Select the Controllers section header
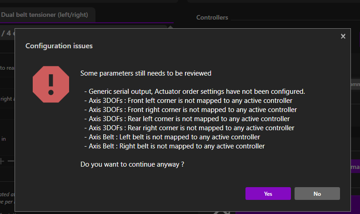 coord(212,18)
